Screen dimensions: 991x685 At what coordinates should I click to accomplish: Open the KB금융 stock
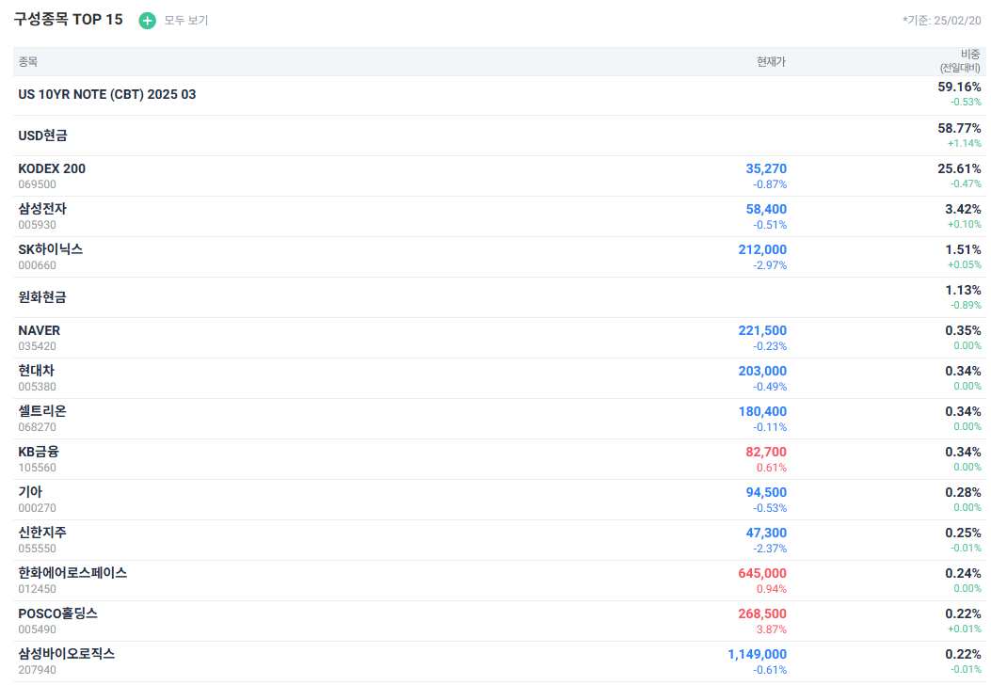(x=39, y=452)
